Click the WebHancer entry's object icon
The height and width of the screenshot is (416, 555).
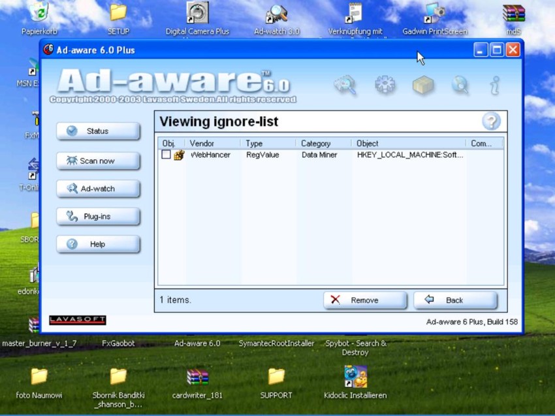point(179,155)
